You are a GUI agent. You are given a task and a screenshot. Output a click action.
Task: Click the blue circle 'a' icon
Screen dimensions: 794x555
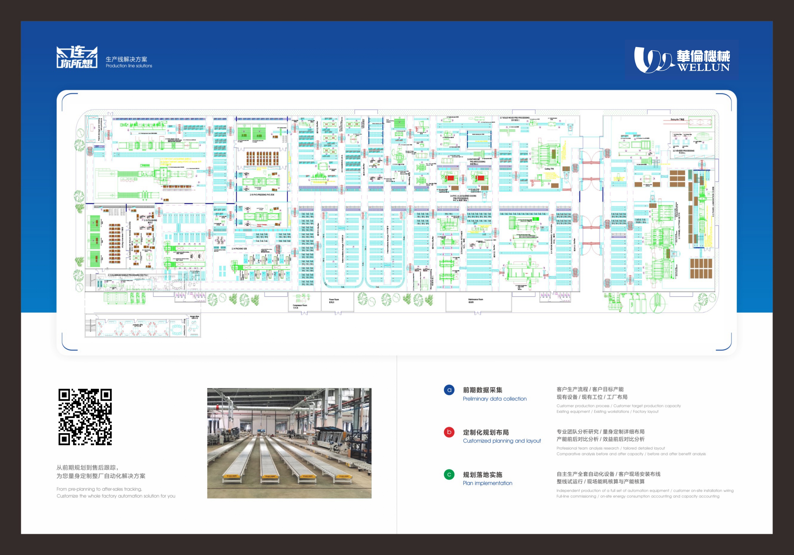coord(449,390)
